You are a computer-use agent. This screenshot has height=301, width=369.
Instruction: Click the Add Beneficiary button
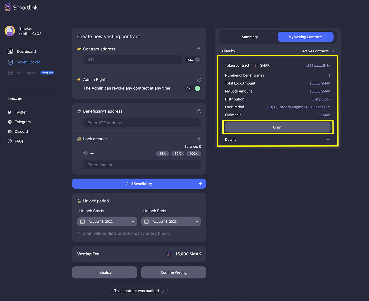pos(139,184)
